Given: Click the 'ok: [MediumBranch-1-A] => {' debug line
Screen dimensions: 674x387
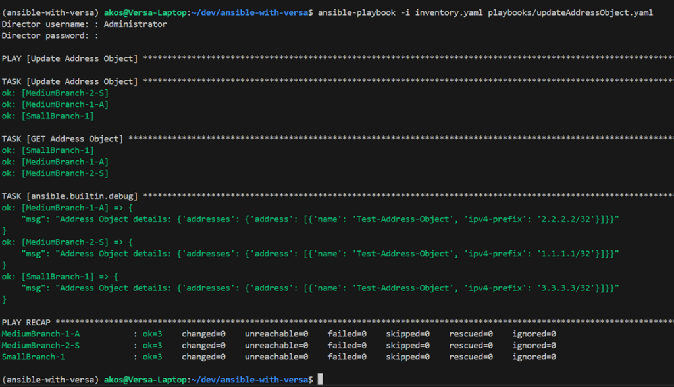Looking at the screenshot, I should click(x=68, y=208).
